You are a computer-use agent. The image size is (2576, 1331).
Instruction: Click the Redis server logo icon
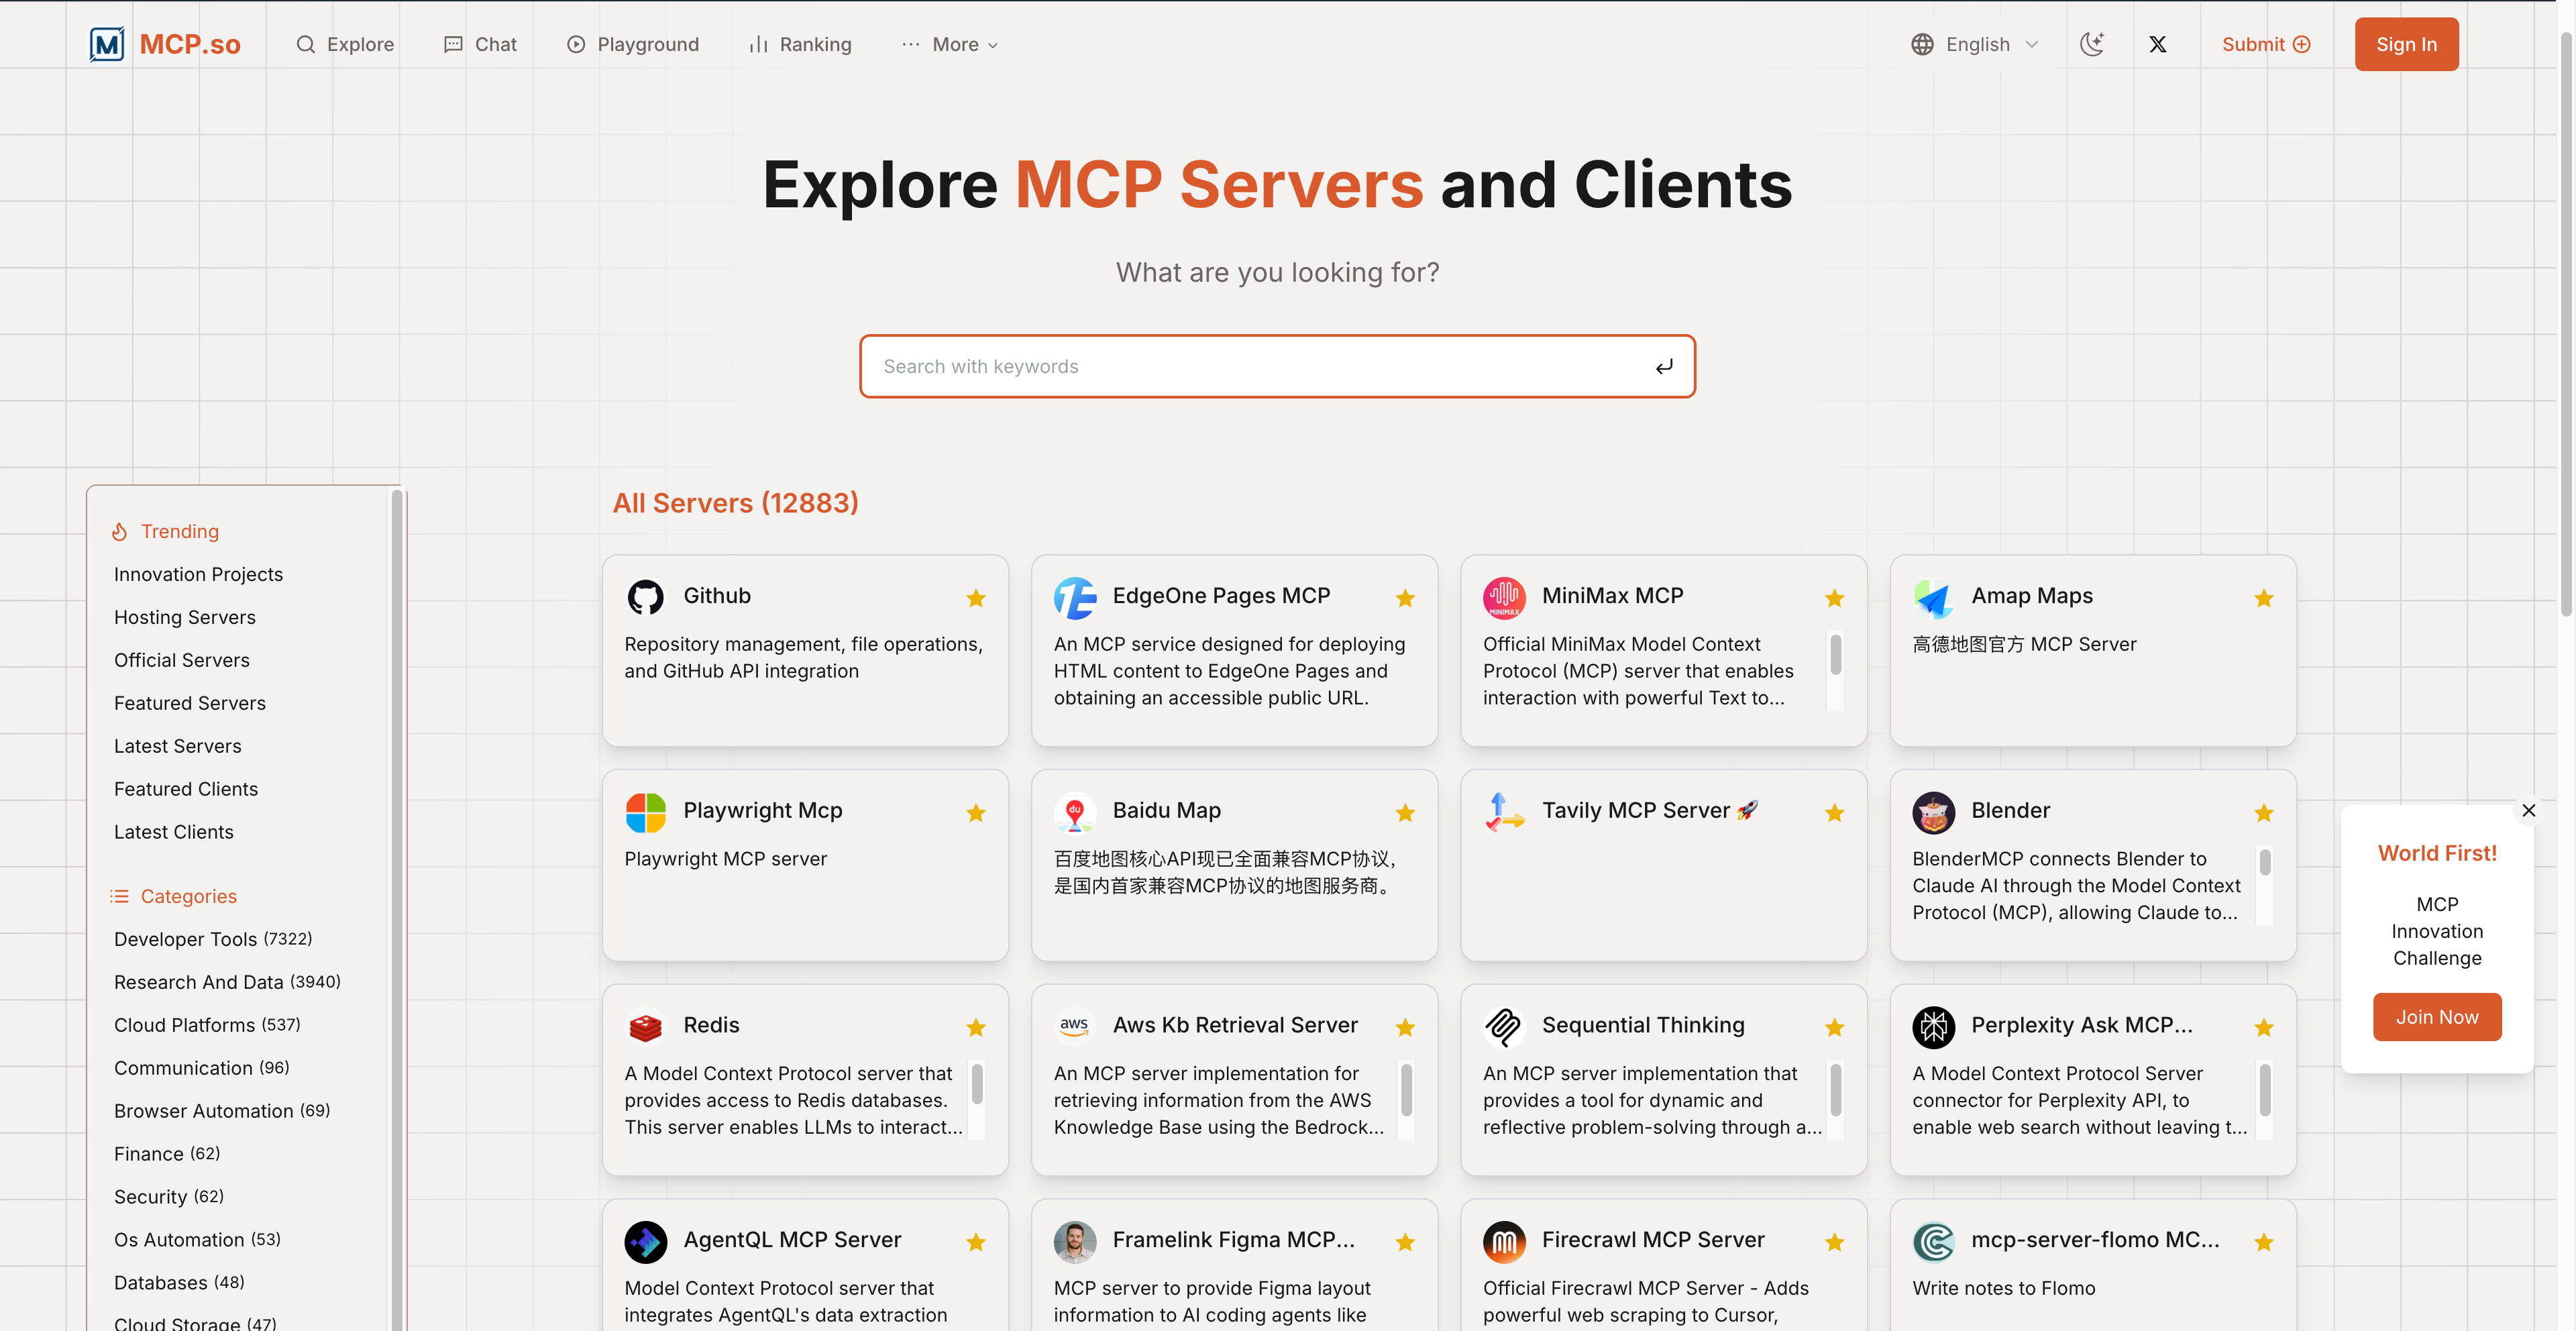(x=645, y=1026)
